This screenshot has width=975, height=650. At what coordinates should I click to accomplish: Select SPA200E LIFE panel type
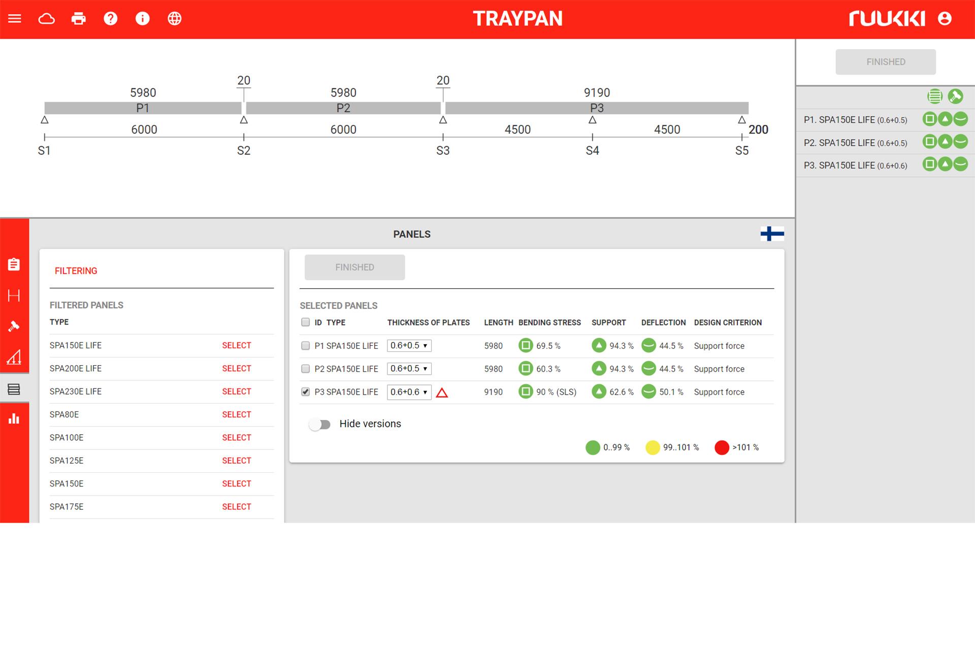pos(236,368)
